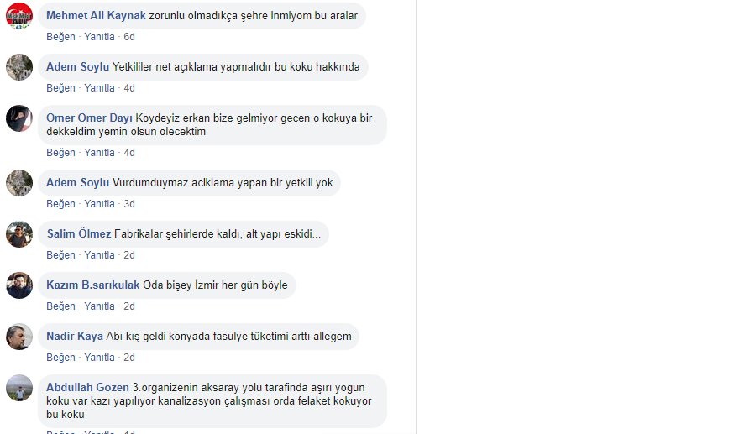Image resolution: width=739 pixels, height=434 pixels.
Task: Open Abdullah Gözen's avatar
Action: click(19, 389)
